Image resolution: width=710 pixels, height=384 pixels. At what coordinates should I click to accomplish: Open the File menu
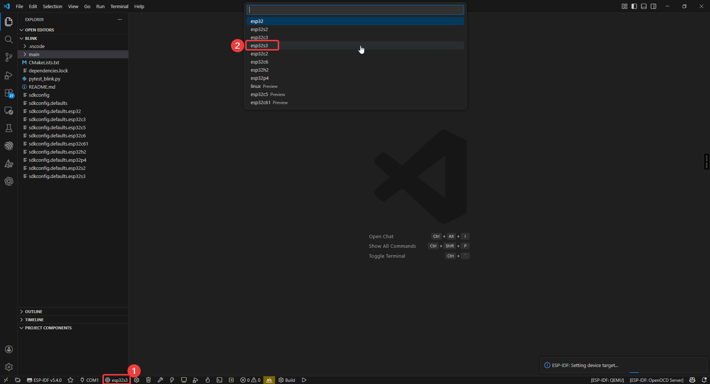20,6
